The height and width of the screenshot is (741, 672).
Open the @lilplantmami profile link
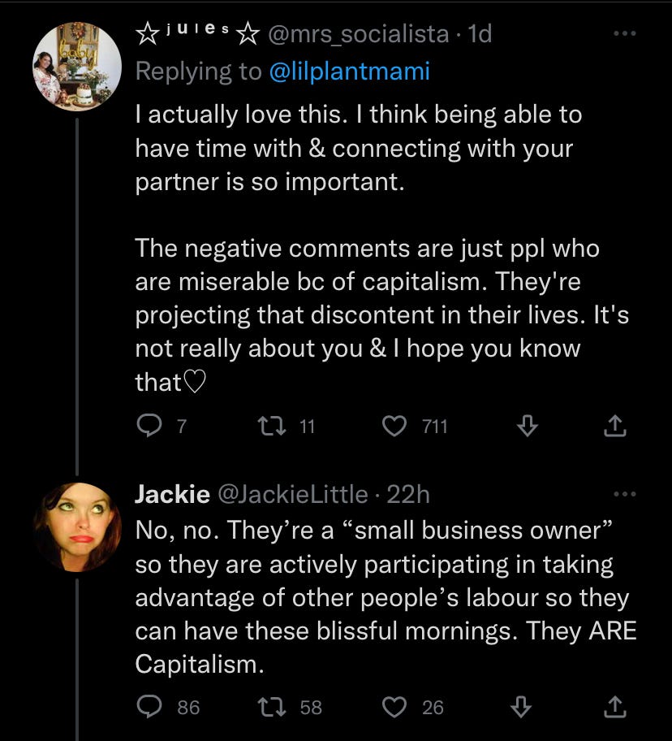pos(349,71)
